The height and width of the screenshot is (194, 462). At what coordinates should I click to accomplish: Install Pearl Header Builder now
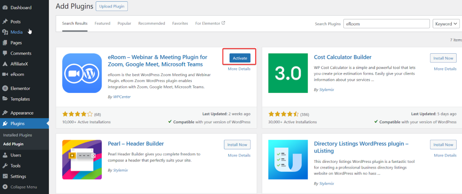coord(237,144)
